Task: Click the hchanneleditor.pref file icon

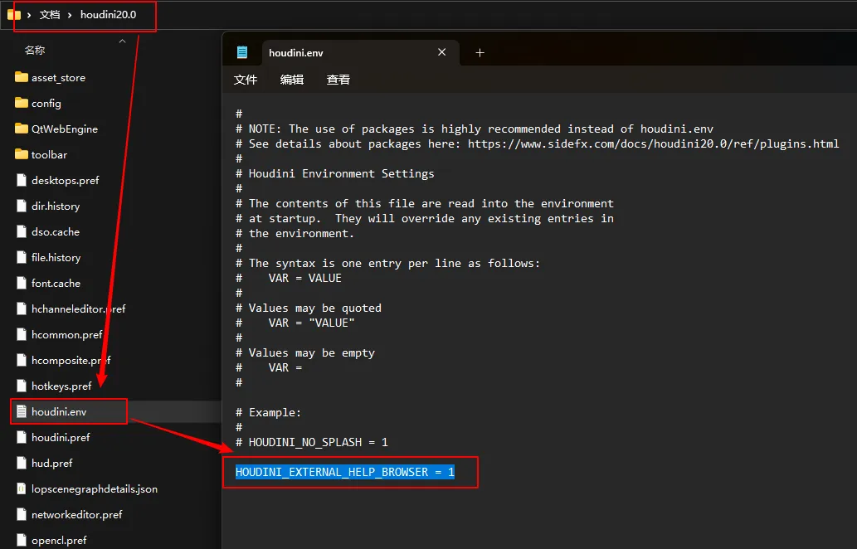Action: click(22, 309)
